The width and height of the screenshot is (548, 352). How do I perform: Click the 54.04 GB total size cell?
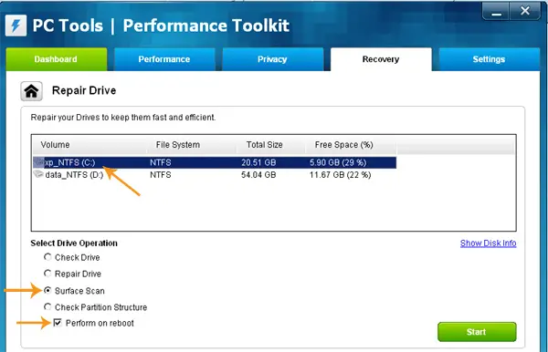(x=258, y=175)
